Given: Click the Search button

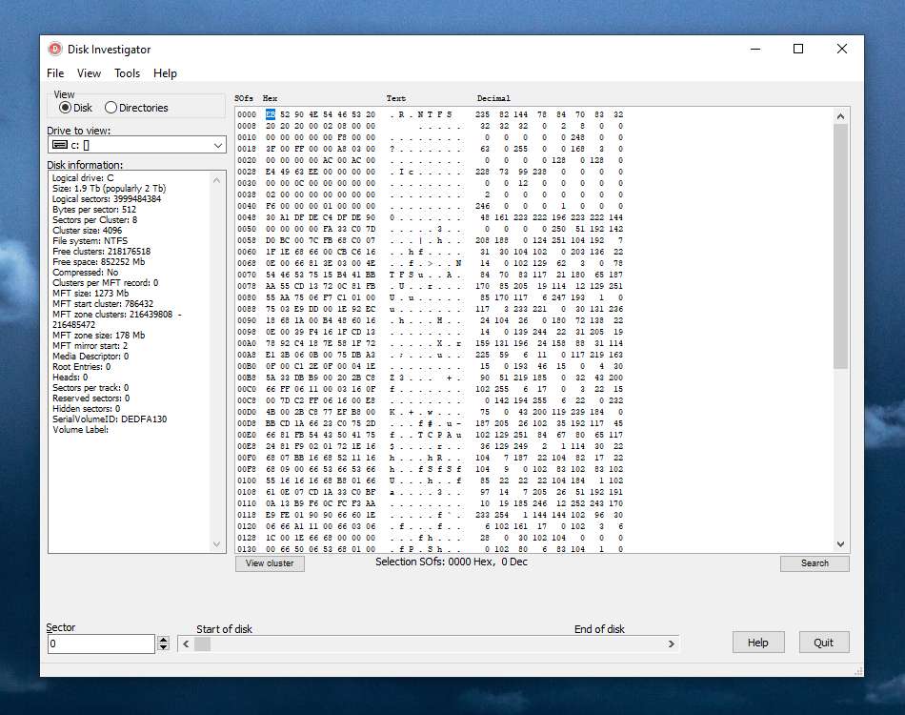Looking at the screenshot, I should pyautogui.click(x=814, y=563).
